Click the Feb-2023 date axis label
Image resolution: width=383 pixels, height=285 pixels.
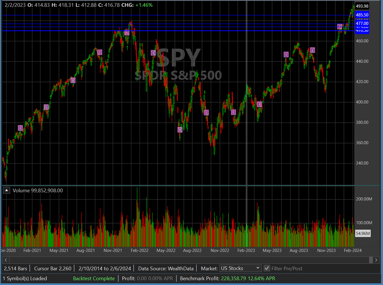coord(246,250)
